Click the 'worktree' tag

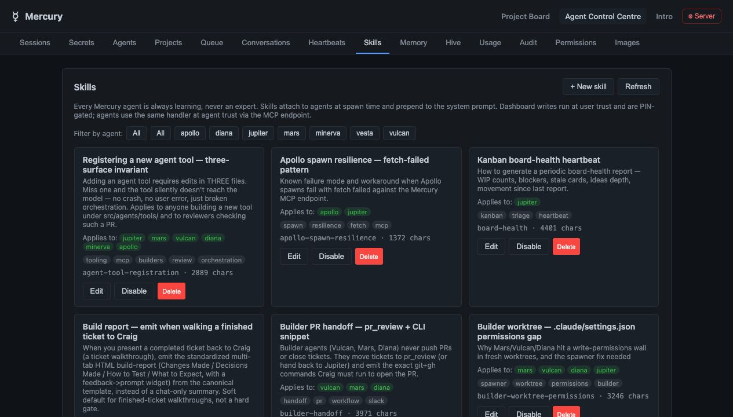click(x=529, y=384)
